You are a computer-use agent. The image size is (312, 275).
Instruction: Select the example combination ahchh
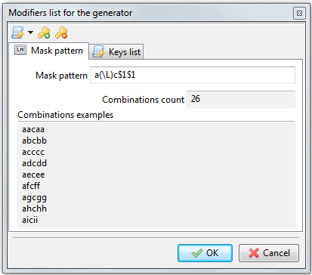pyautogui.click(x=34, y=209)
